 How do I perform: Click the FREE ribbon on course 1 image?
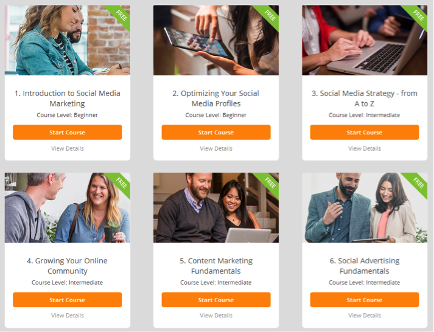(120, 16)
